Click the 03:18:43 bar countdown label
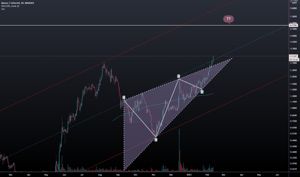Viewport: 300px width, 177px height. coord(293,60)
